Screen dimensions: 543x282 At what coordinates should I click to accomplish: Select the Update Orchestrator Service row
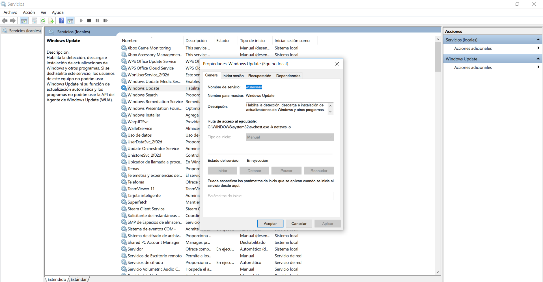[153, 148]
